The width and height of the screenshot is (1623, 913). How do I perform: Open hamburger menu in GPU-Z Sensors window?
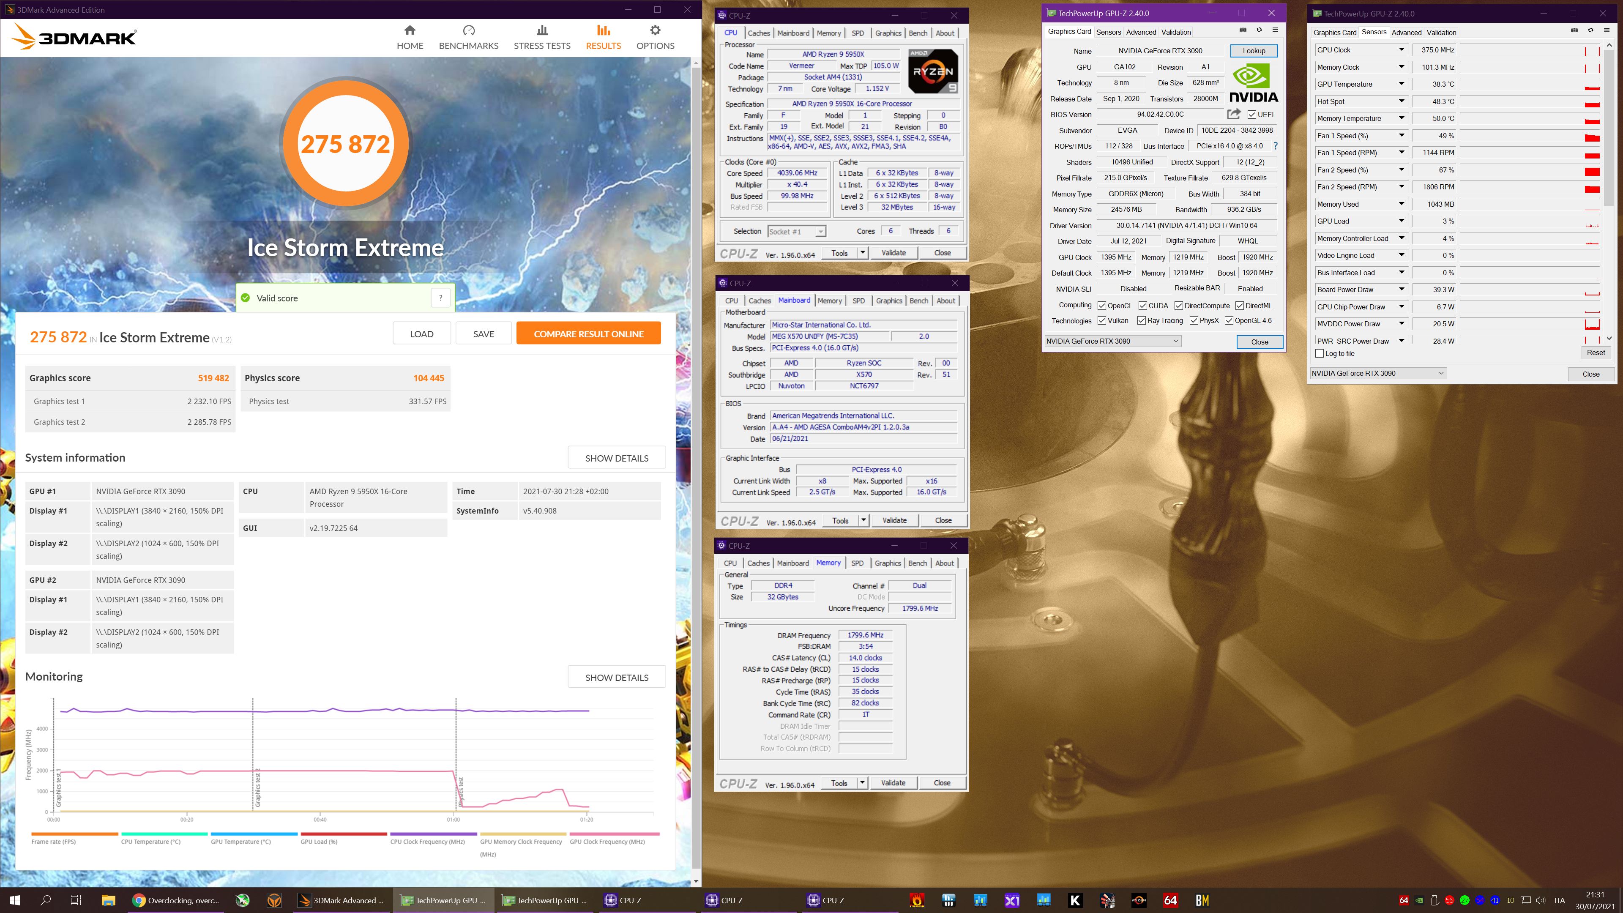(x=1606, y=31)
